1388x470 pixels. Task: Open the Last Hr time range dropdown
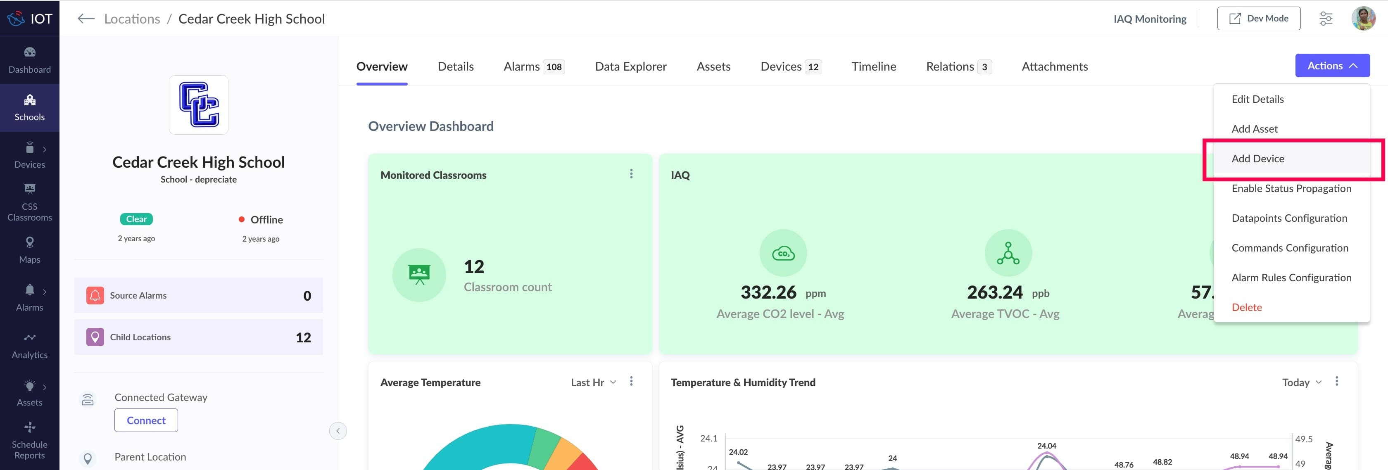[x=593, y=382]
